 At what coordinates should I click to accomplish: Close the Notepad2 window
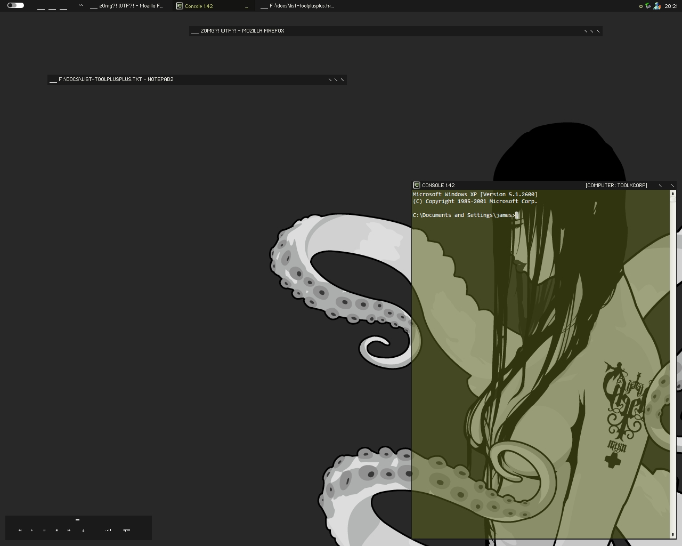(342, 79)
